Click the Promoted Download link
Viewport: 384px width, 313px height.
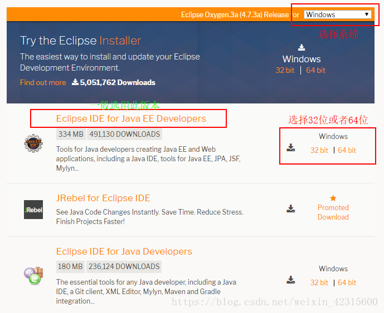click(333, 212)
